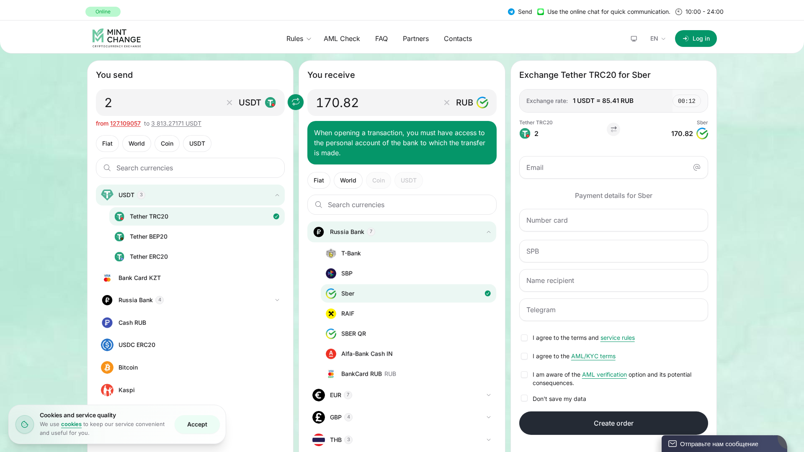Click the Sber RUB icon in receive field

[x=482, y=103]
